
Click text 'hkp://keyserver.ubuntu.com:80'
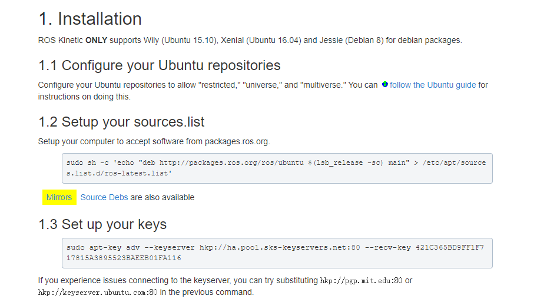coord(98,293)
